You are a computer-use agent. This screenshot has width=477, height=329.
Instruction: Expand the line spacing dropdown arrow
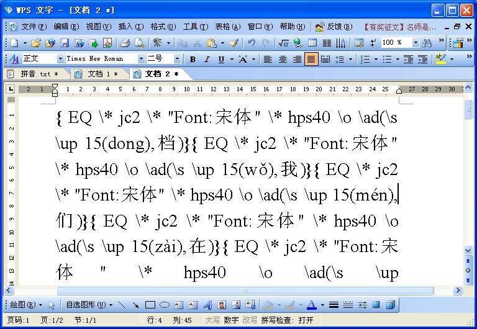(351, 59)
